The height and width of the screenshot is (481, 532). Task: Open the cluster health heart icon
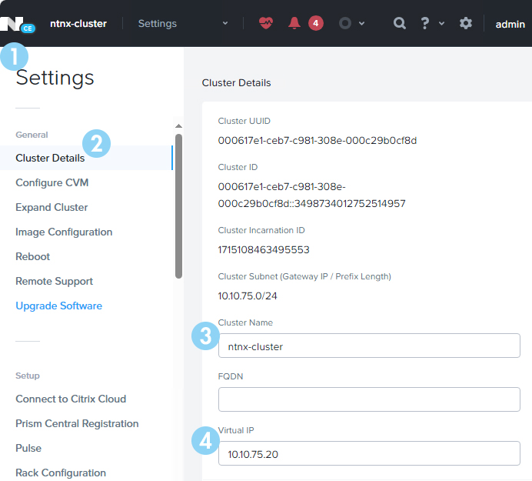(266, 23)
